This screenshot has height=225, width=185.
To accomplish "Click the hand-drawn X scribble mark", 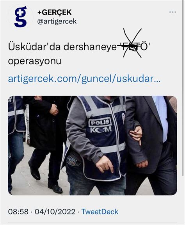I will coord(132,43).
